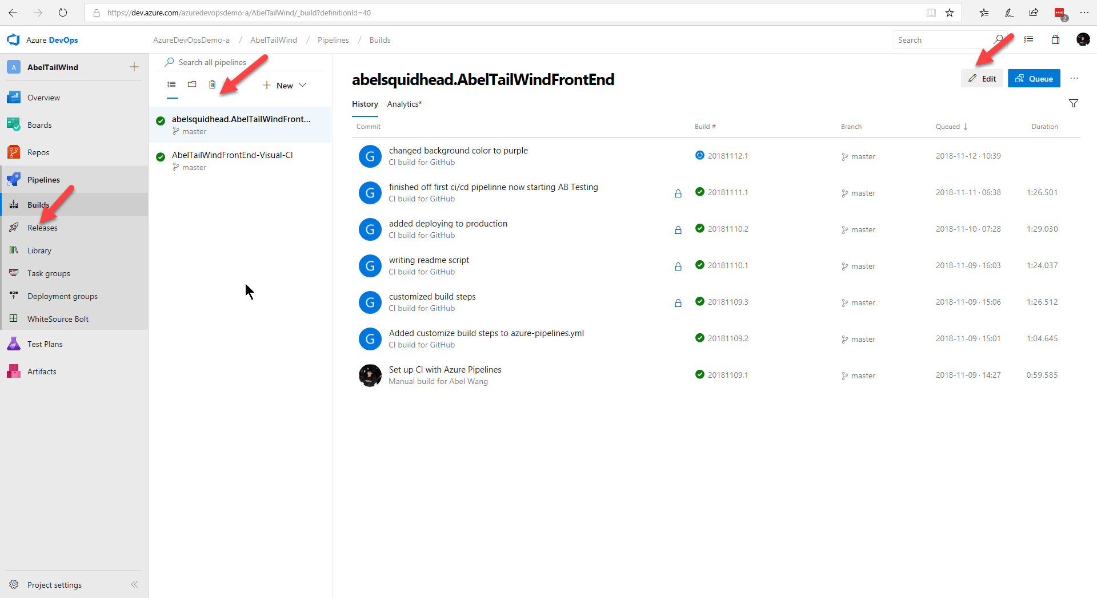Click the browser add notes pen icon
This screenshot has width=1097, height=598.
[1009, 13]
